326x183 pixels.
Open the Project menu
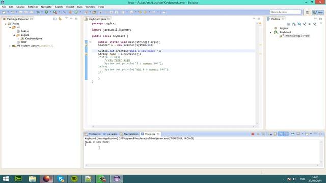(70, 7)
